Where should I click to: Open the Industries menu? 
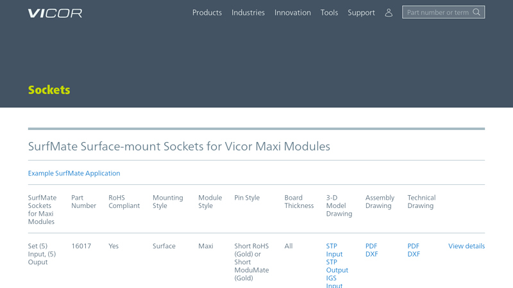(x=248, y=13)
